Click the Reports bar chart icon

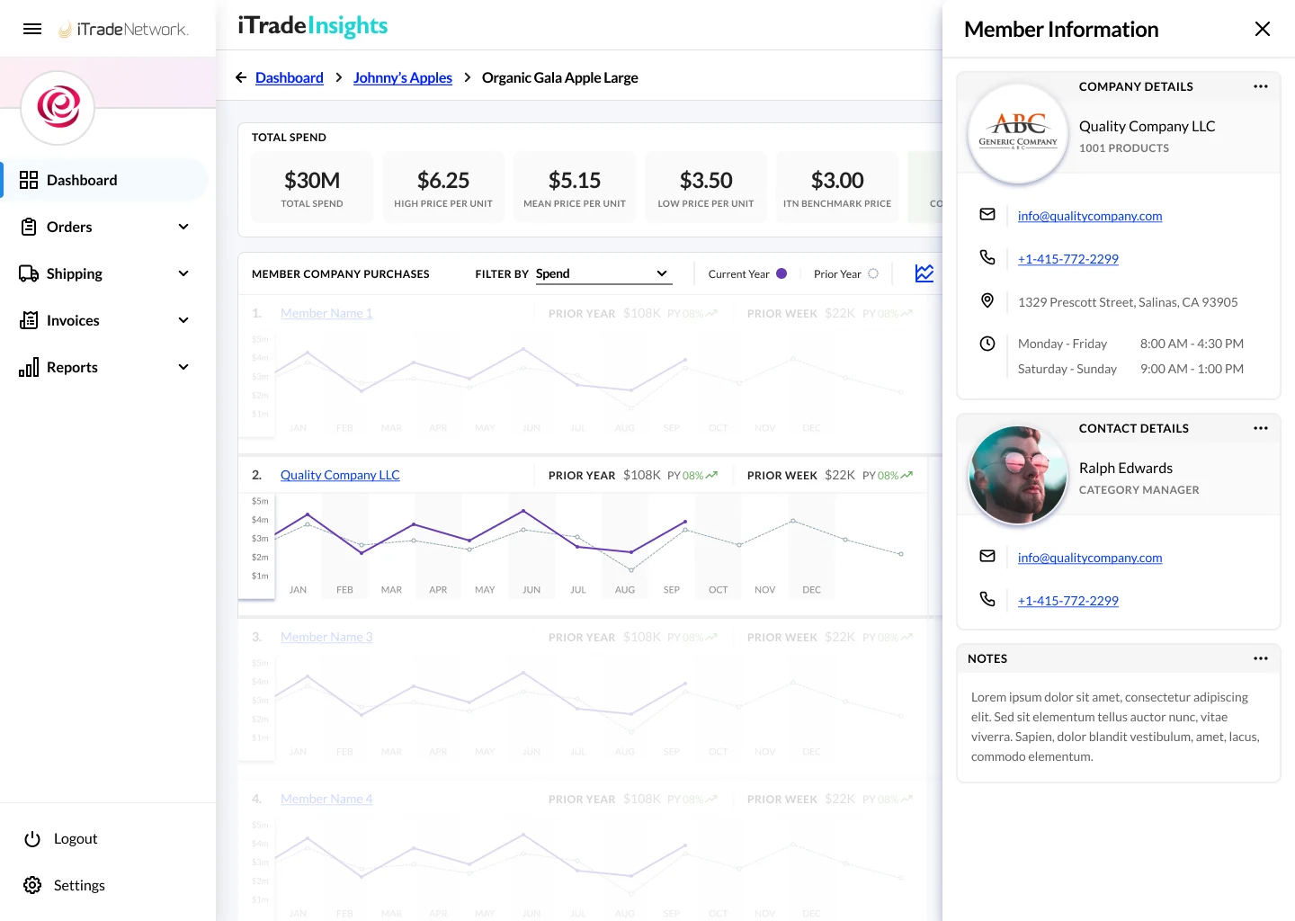pos(29,367)
